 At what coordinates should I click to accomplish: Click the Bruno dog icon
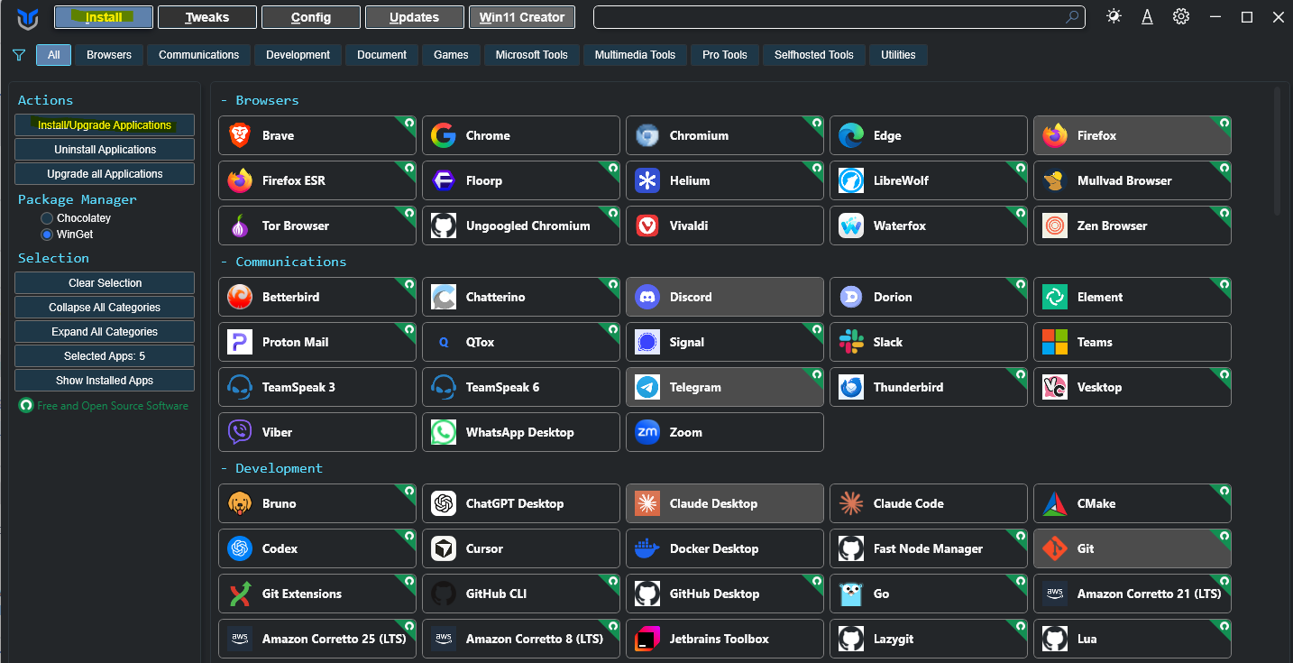point(240,503)
